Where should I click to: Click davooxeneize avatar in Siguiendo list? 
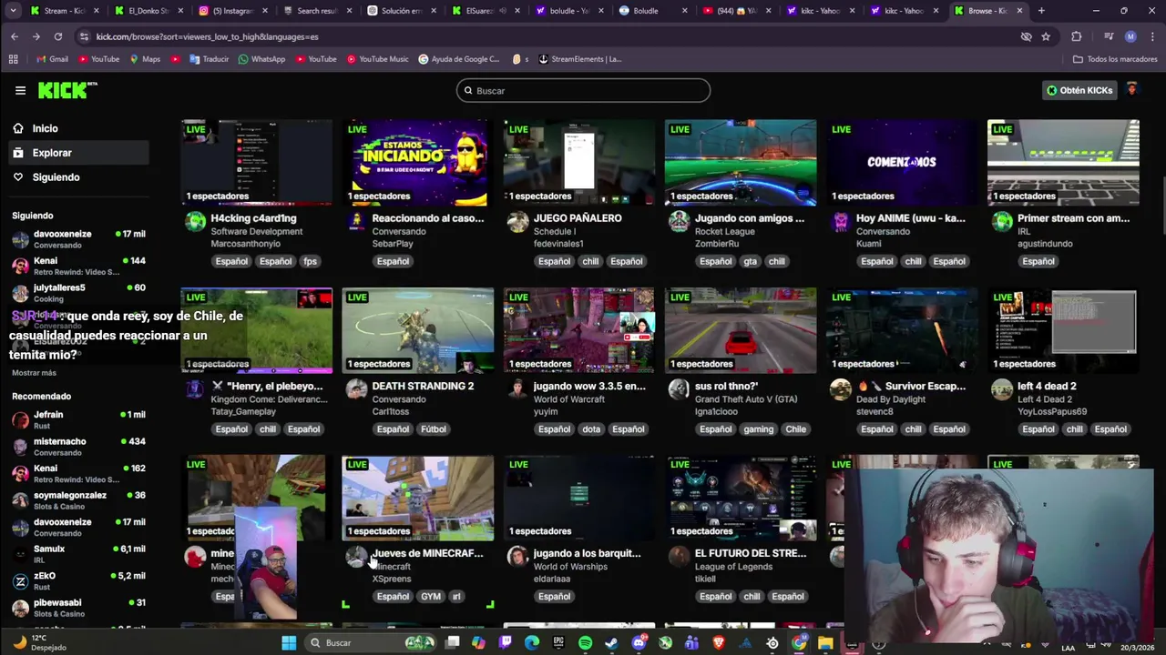click(20, 239)
